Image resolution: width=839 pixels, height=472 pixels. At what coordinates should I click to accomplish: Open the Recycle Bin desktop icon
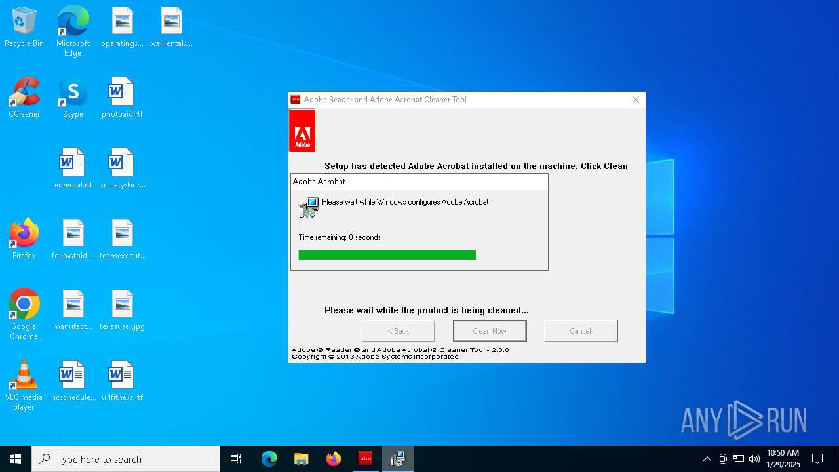pyautogui.click(x=24, y=28)
